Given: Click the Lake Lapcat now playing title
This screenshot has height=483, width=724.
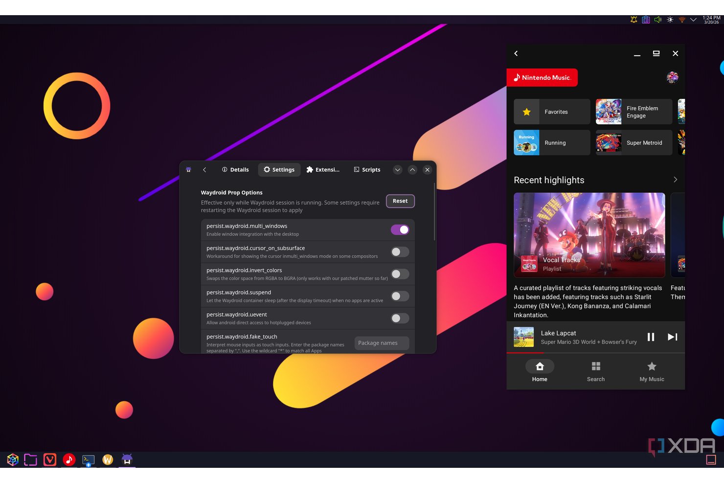Looking at the screenshot, I should (558, 333).
